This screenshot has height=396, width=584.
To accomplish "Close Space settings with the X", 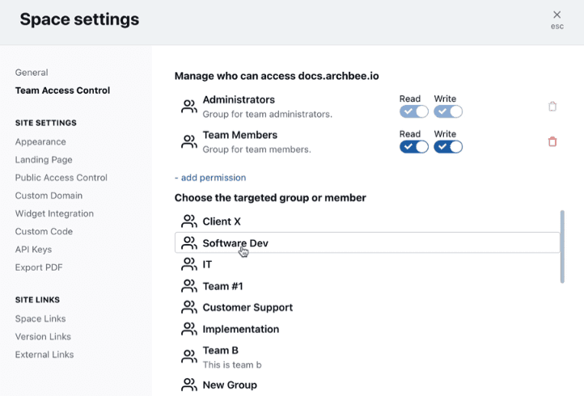I will pos(556,15).
